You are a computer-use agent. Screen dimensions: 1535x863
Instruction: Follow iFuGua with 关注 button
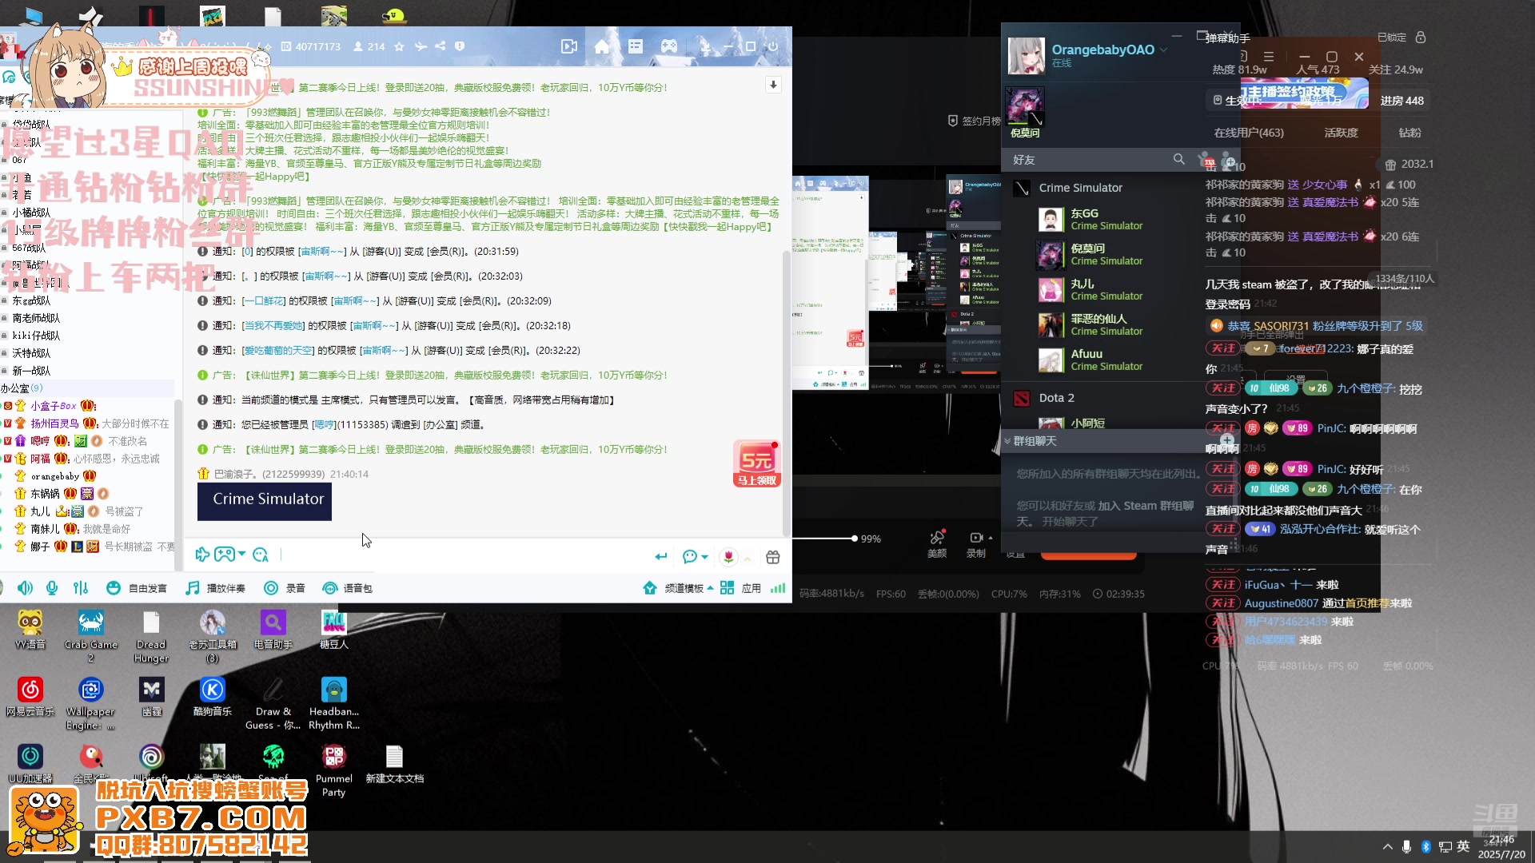[1222, 585]
